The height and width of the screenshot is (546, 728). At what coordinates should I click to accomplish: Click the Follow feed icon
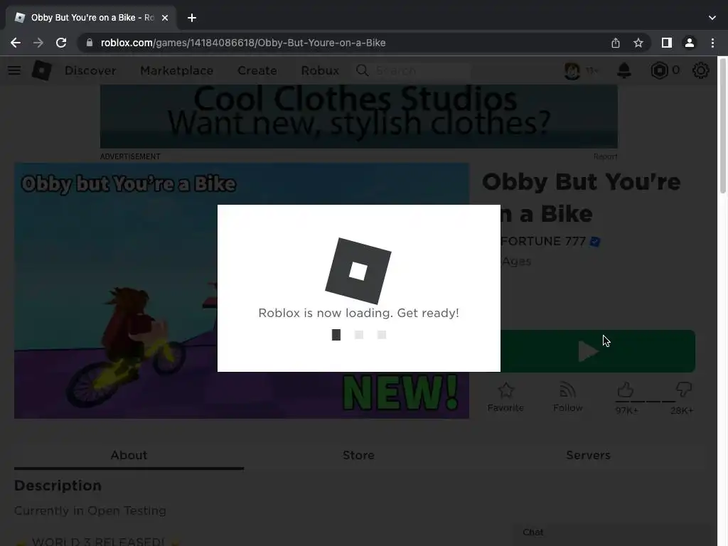click(x=567, y=390)
